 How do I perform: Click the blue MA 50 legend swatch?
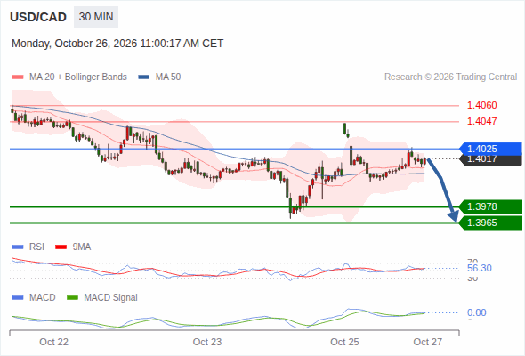coord(144,77)
